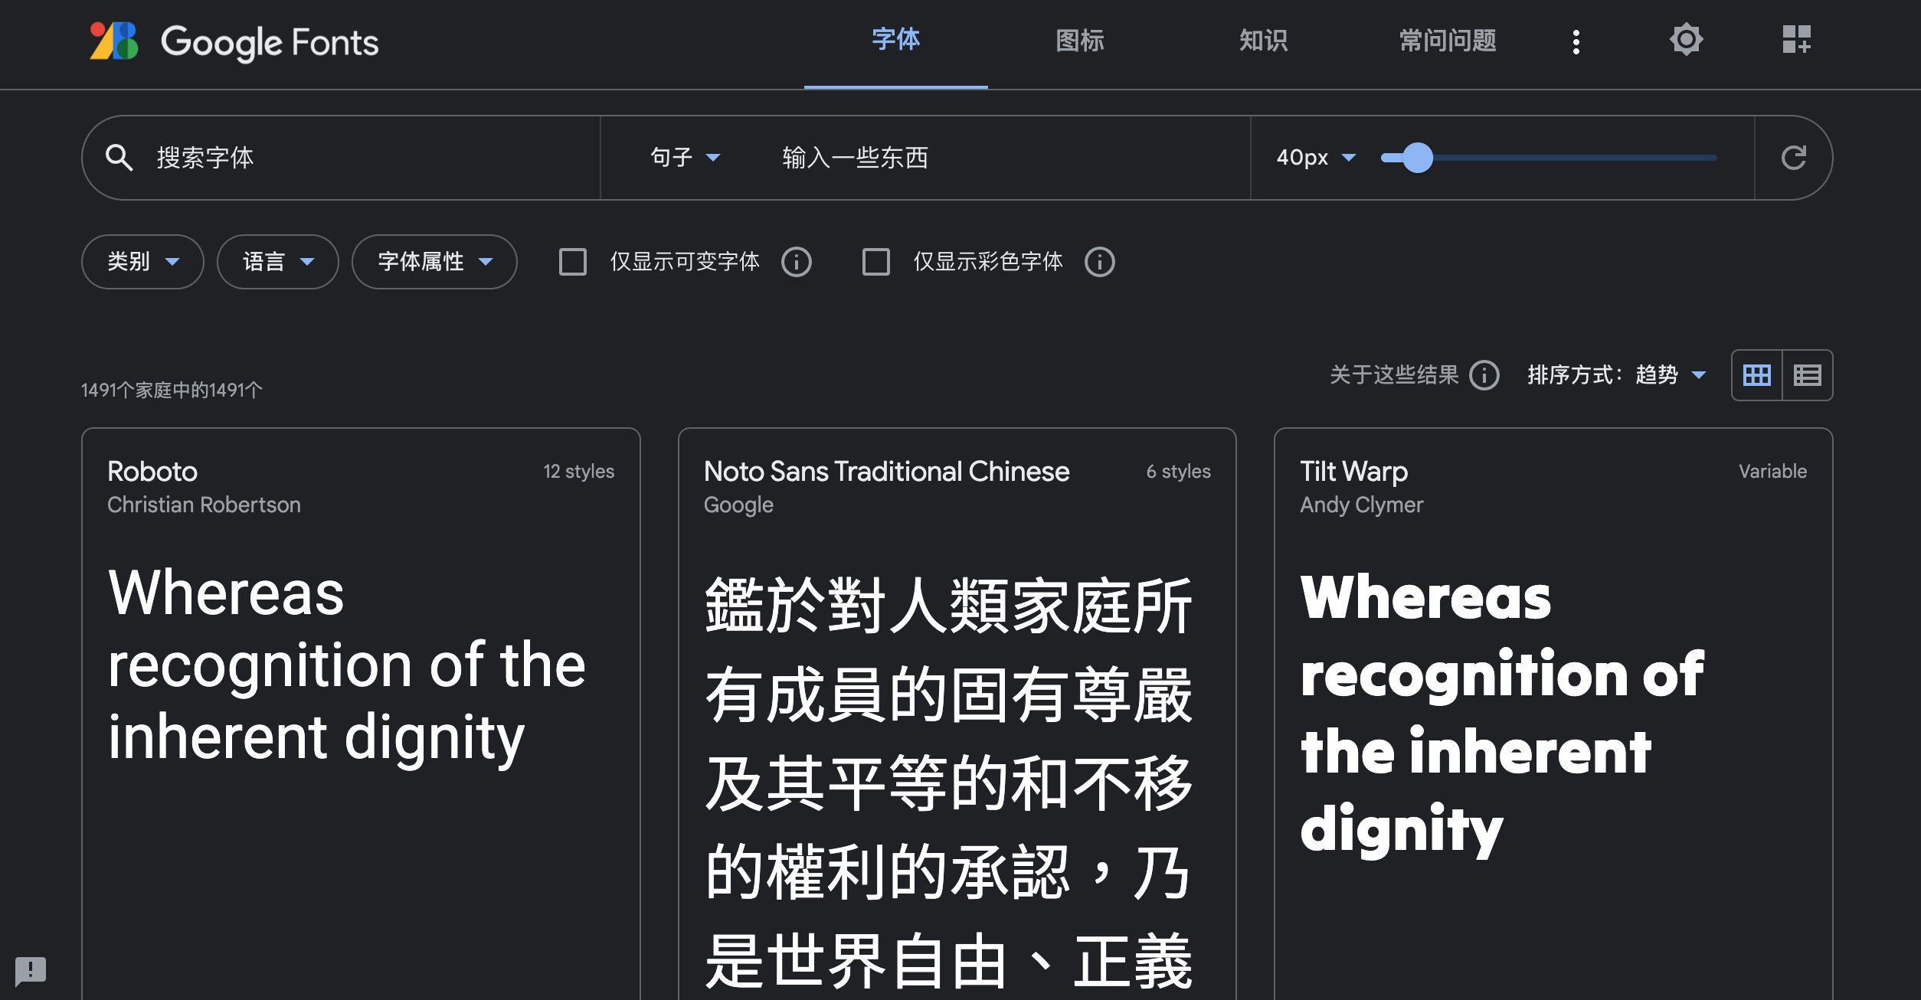Expand the 类别 filter dropdown
This screenshot has height=1000, width=1921.
coord(142,262)
